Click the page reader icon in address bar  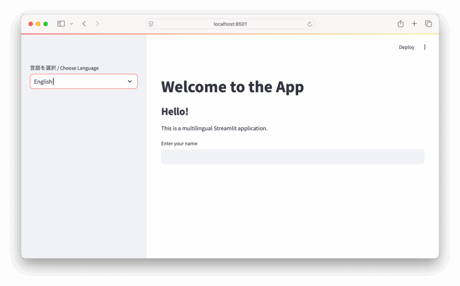click(151, 24)
